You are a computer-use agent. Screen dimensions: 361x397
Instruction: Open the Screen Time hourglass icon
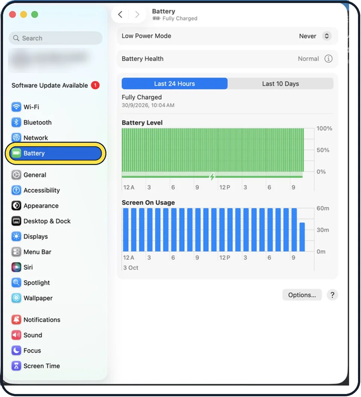tap(16, 366)
